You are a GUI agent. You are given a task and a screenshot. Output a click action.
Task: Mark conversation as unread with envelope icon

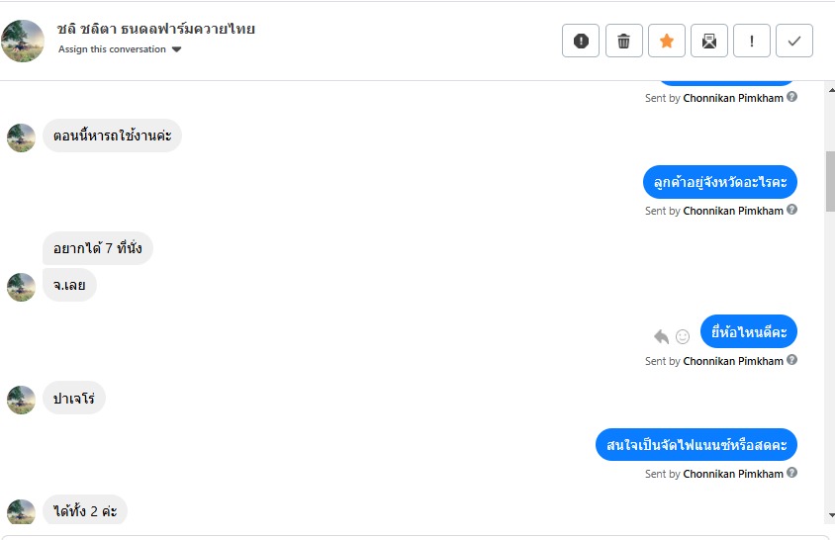coord(708,41)
